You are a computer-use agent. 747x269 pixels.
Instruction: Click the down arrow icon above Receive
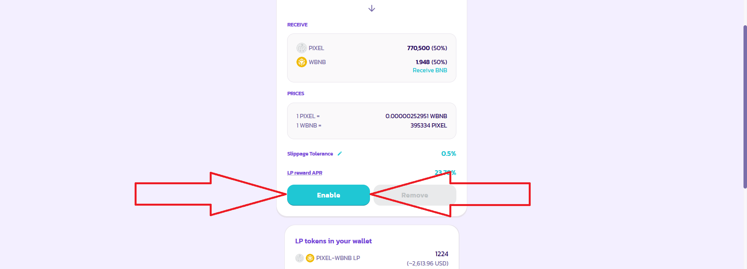pyautogui.click(x=372, y=9)
